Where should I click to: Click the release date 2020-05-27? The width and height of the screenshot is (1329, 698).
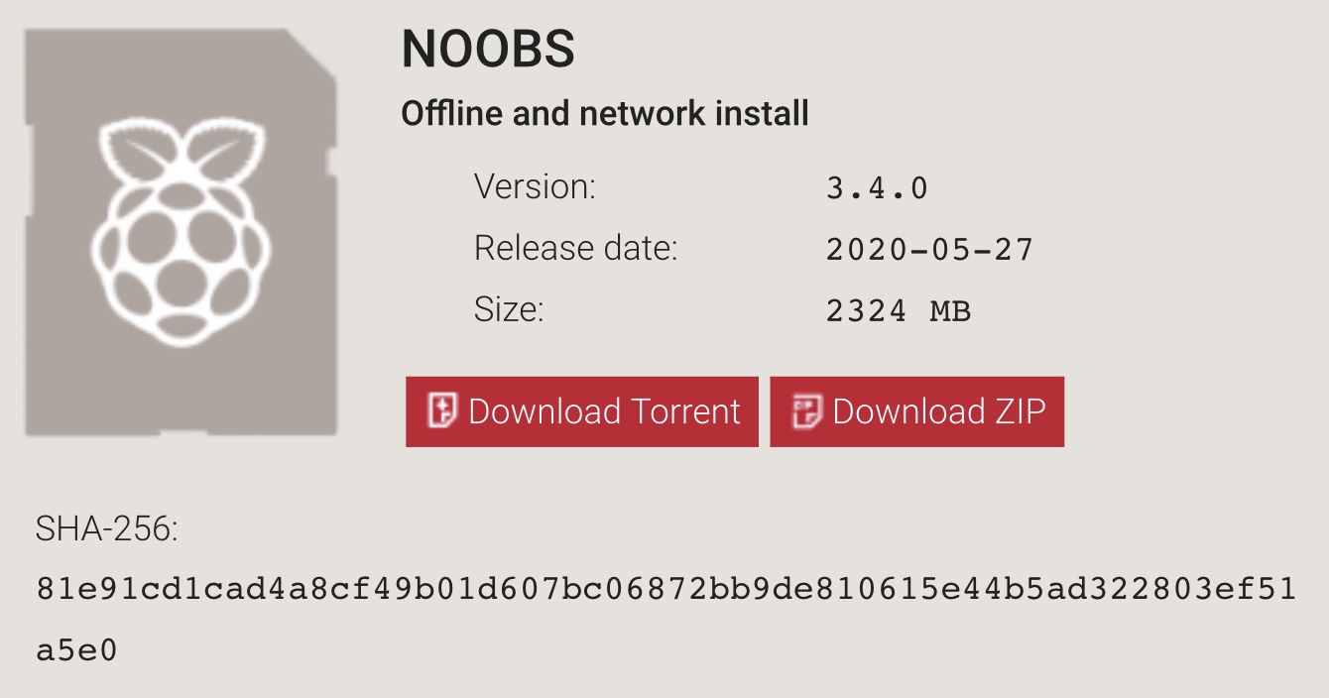click(x=929, y=249)
